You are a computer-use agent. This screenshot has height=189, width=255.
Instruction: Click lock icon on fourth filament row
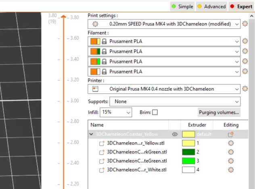coord(104,71)
